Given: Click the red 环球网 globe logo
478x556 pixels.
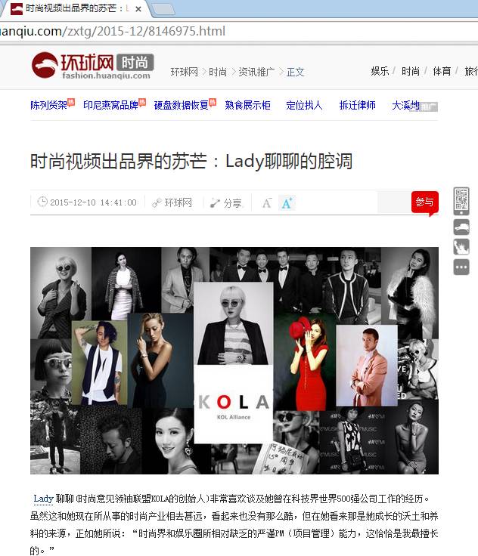Looking at the screenshot, I should pos(45,65).
